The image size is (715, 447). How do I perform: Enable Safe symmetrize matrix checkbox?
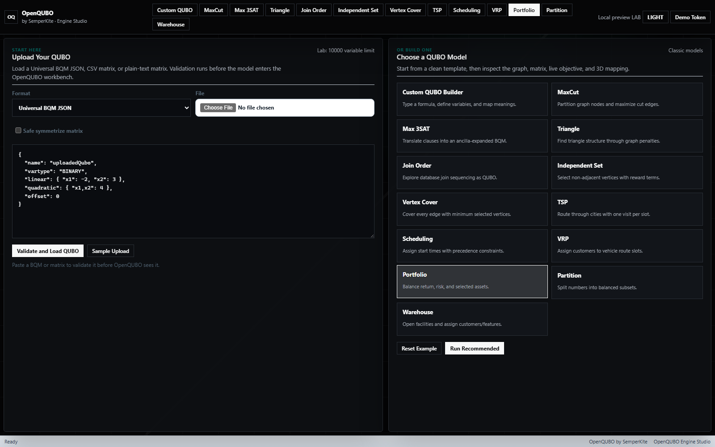pyautogui.click(x=18, y=131)
